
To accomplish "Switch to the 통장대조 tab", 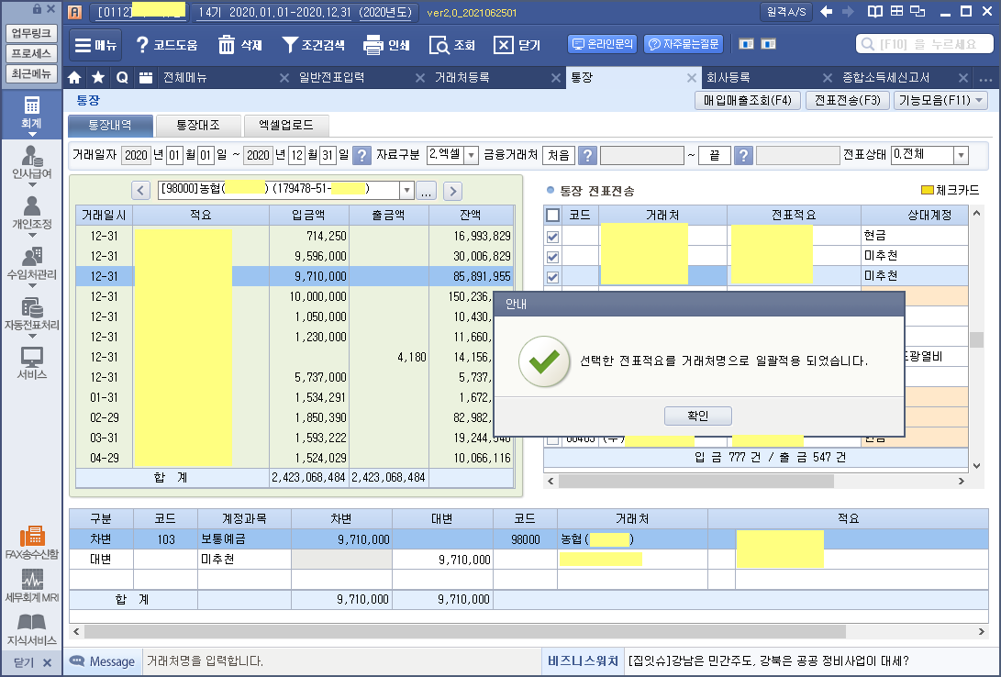I will 198,126.
